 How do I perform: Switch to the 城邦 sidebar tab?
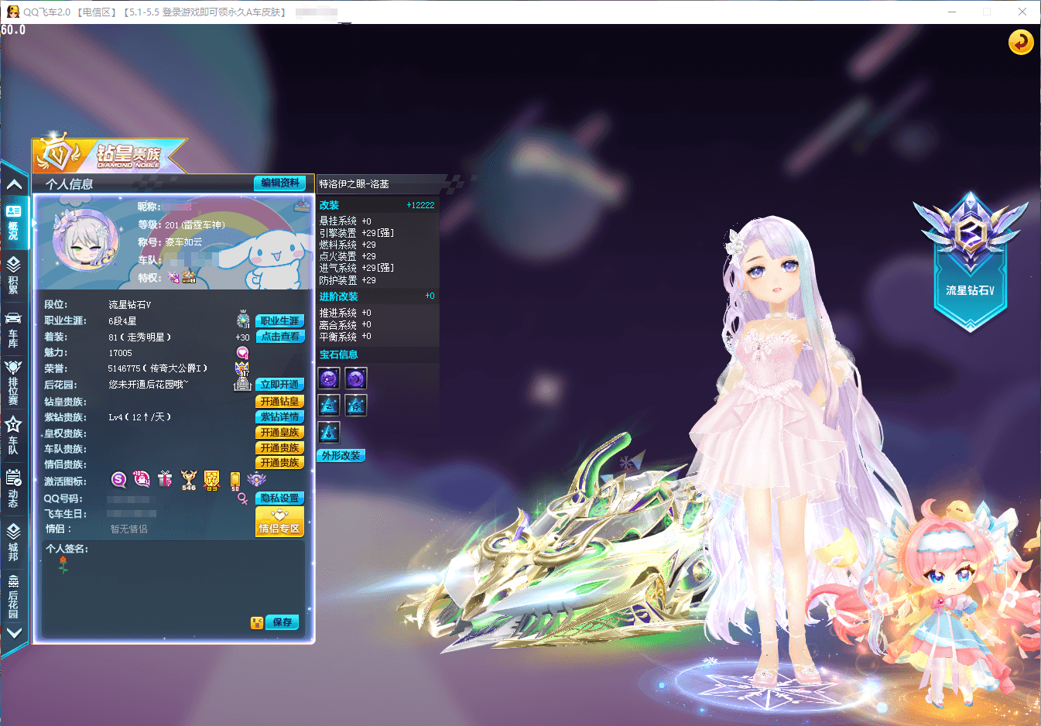(x=14, y=542)
